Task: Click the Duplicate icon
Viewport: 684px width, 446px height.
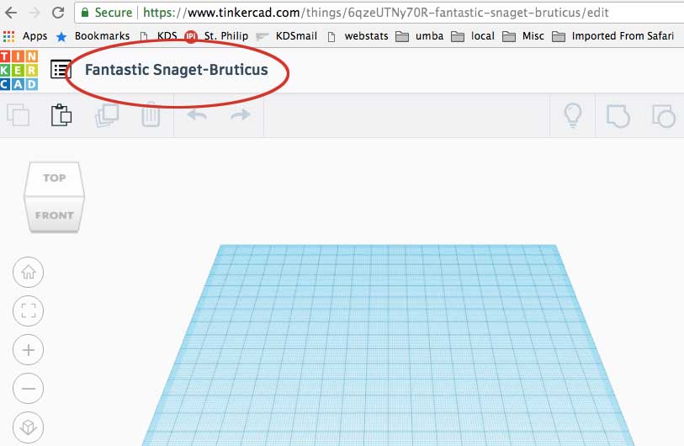Action: [x=107, y=115]
